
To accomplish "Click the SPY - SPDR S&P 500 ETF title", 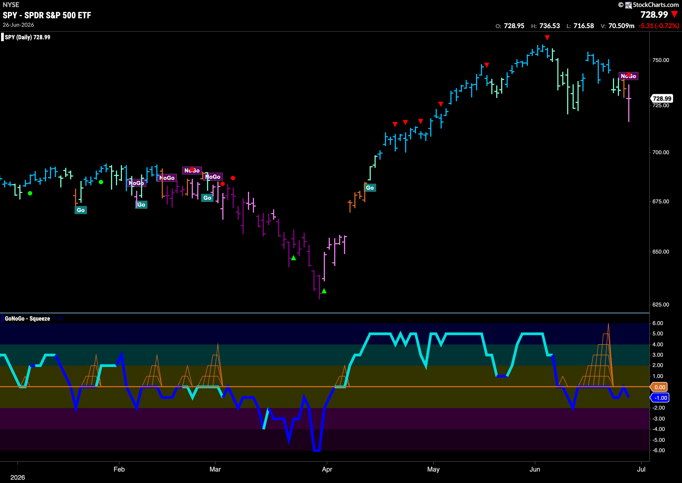I will tap(47, 15).
